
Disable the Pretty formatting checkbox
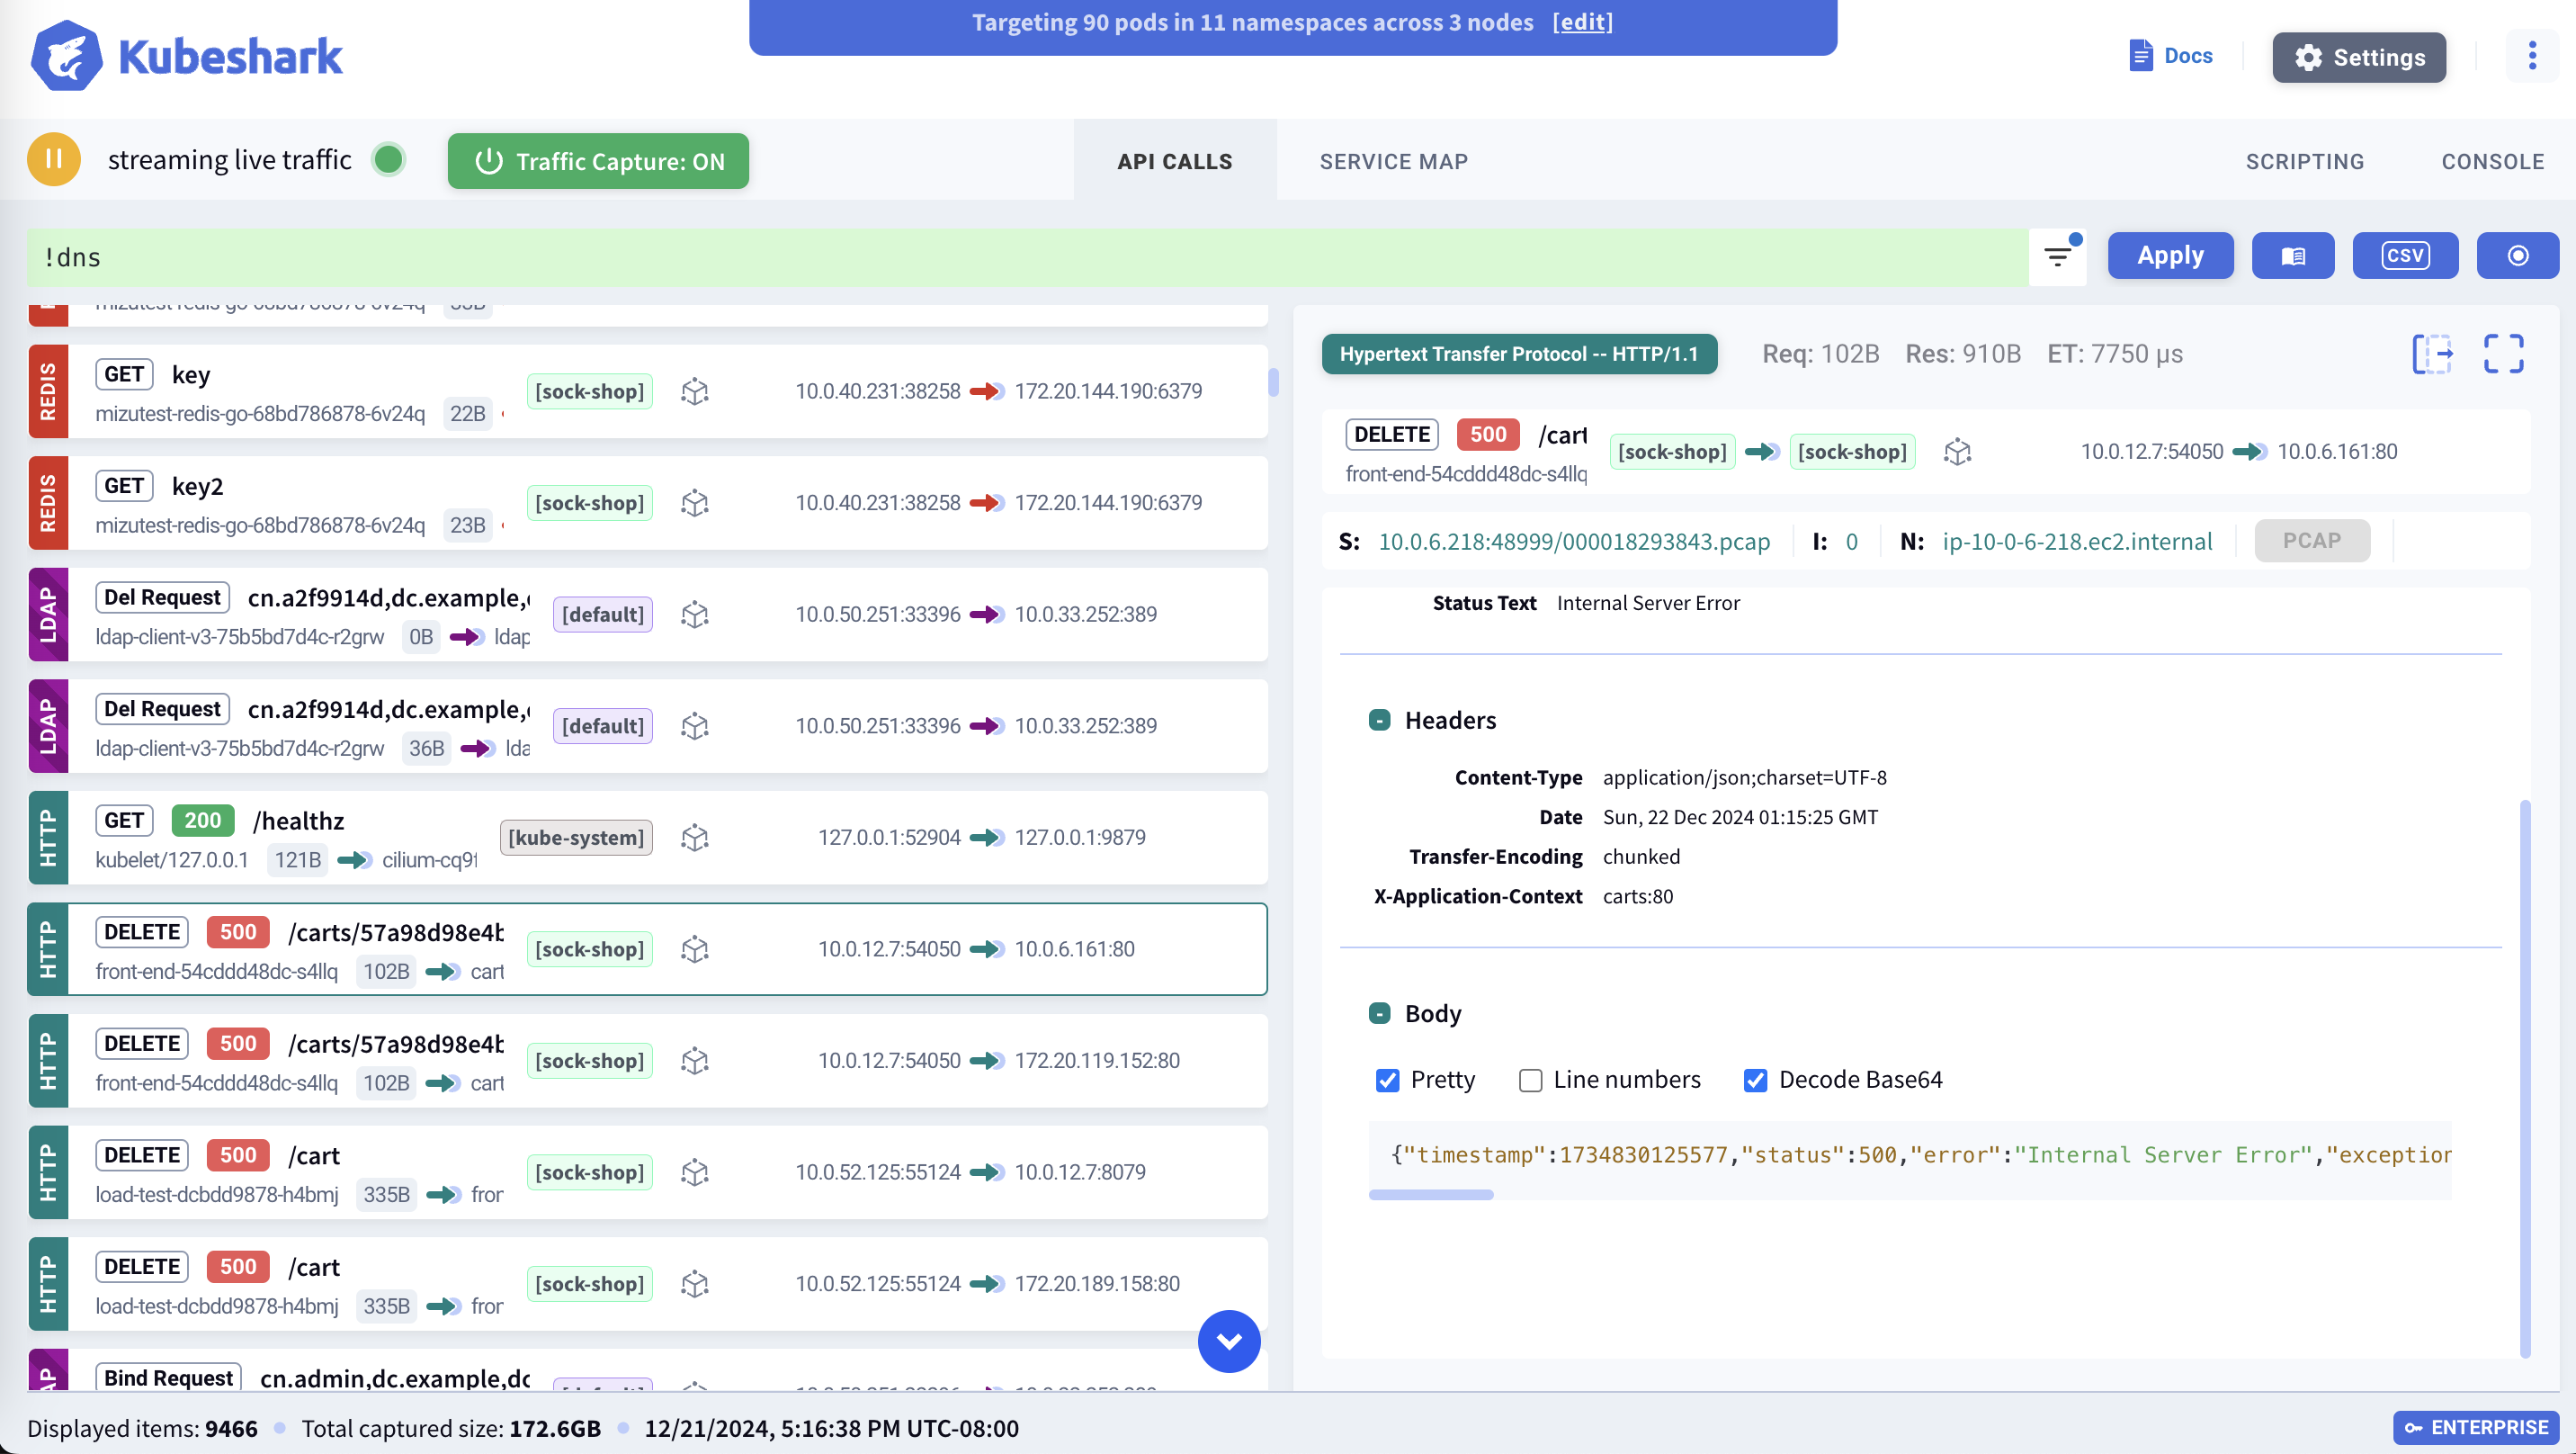tap(1387, 1080)
